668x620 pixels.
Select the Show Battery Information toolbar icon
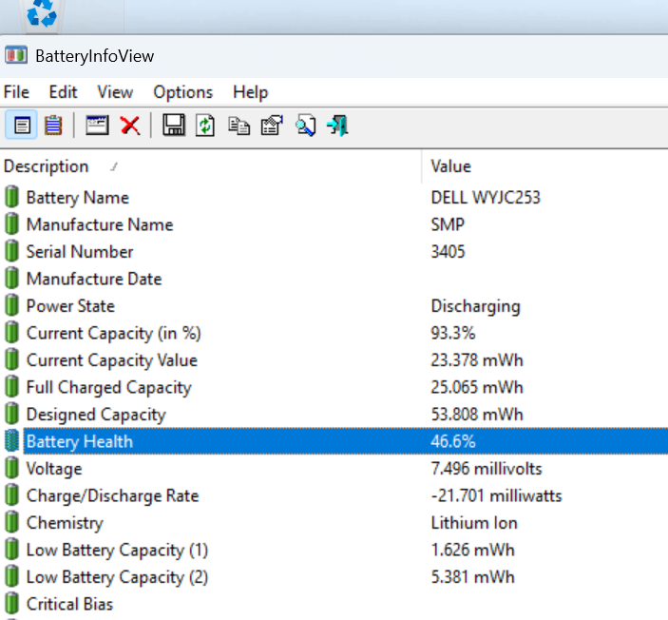pos(21,126)
